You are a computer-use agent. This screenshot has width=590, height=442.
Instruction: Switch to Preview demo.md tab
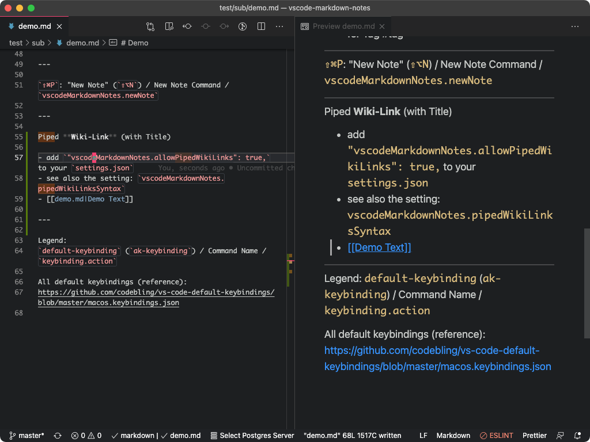coord(343,26)
